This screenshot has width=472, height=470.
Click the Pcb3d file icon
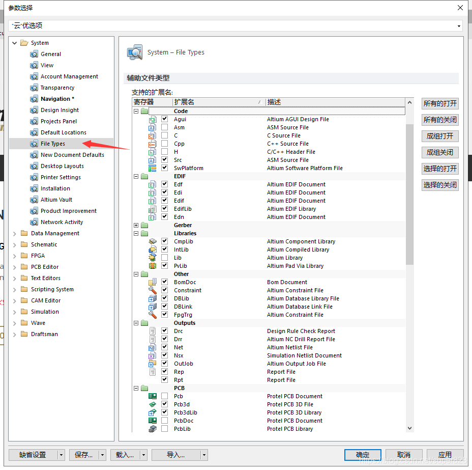pyautogui.click(x=152, y=405)
